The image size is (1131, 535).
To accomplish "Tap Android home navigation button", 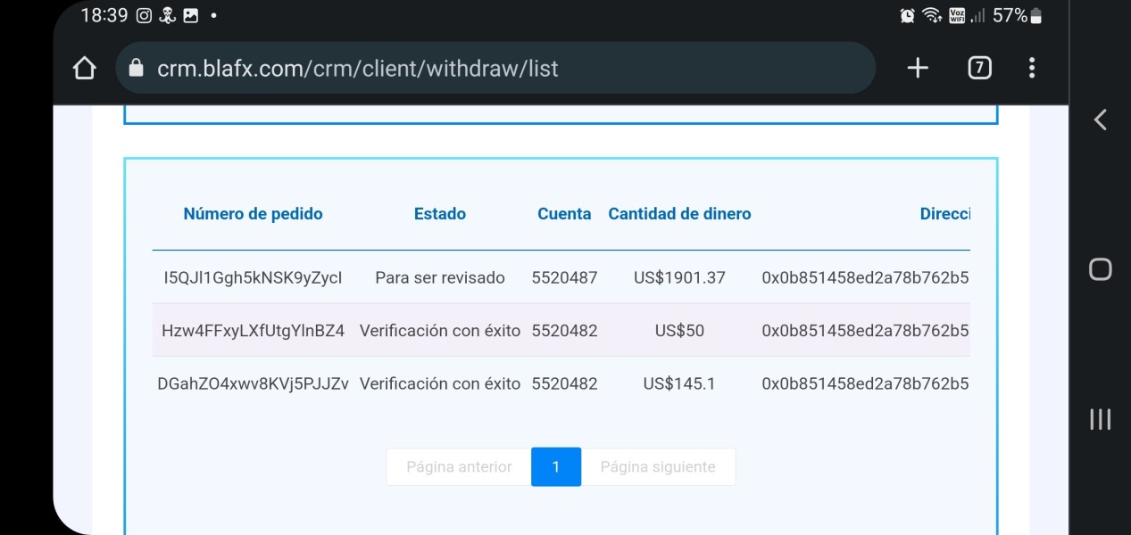I will click(x=1101, y=269).
